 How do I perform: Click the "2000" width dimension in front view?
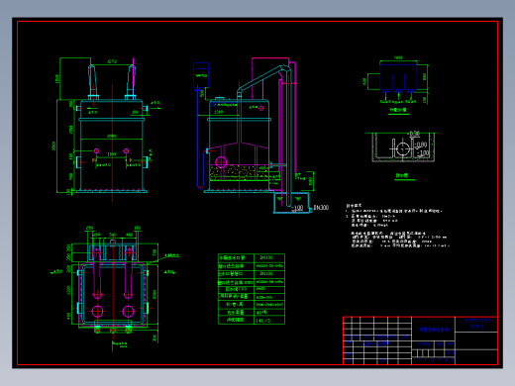click(112, 136)
